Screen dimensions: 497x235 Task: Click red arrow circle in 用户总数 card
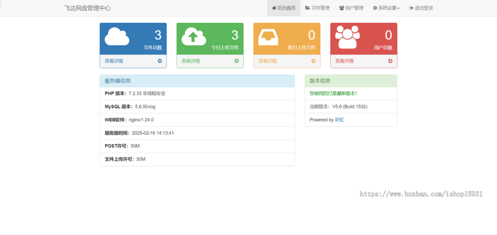(x=390, y=61)
